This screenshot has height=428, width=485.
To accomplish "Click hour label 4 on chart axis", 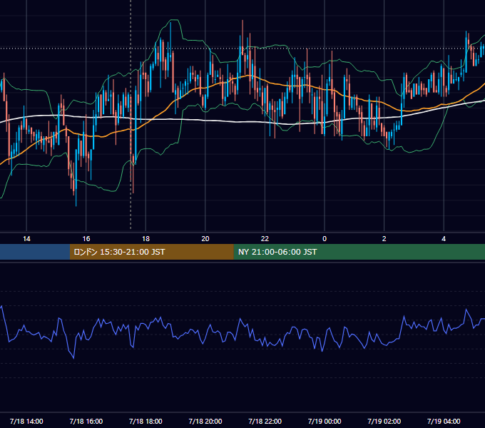I will click(444, 239).
